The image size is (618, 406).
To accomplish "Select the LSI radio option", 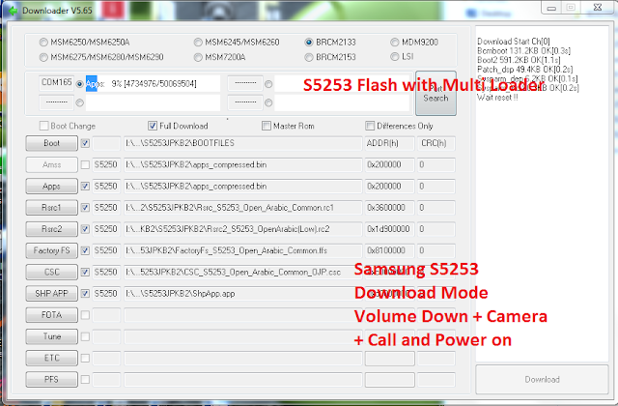I will click(x=395, y=57).
